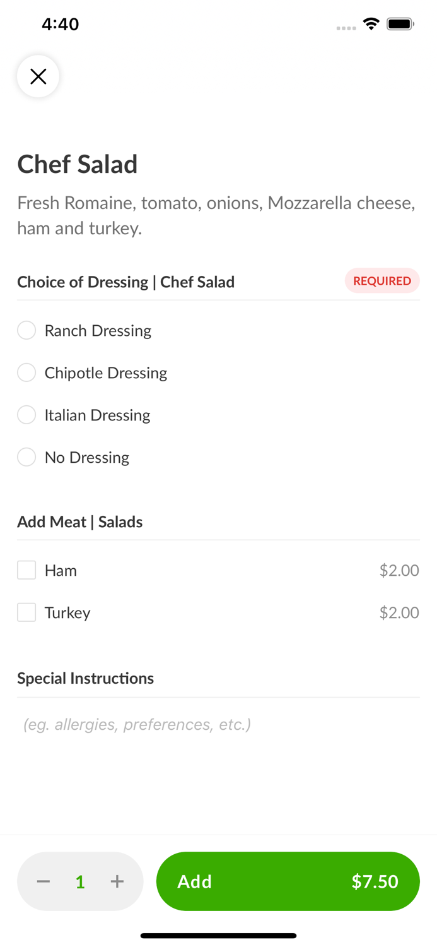437x947 pixels.
Task: Tap the Wi-Fi icon in the status bar
Action: pos(371,23)
